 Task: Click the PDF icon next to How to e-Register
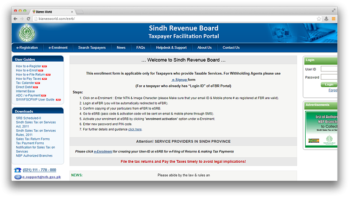pyautogui.click(x=44, y=66)
